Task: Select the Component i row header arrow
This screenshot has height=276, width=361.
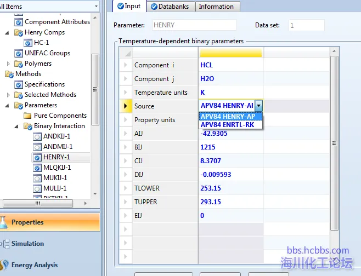Action: click(x=126, y=65)
